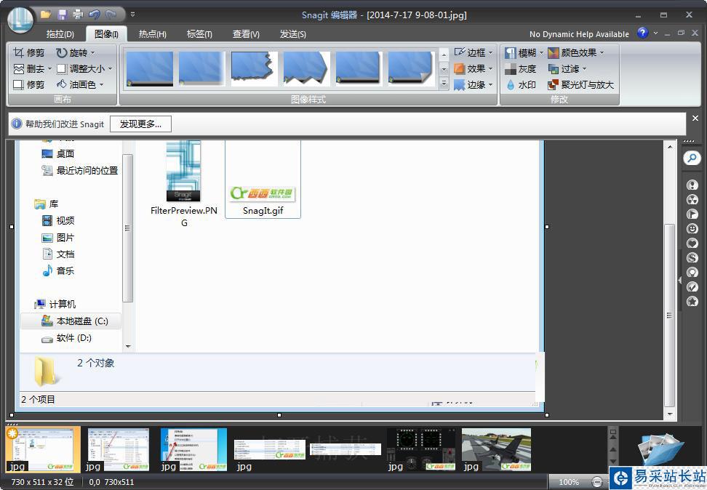Switch to the 发送(S) tab
The width and height of the screenshot is (707, 490).
tap(292, 34)
